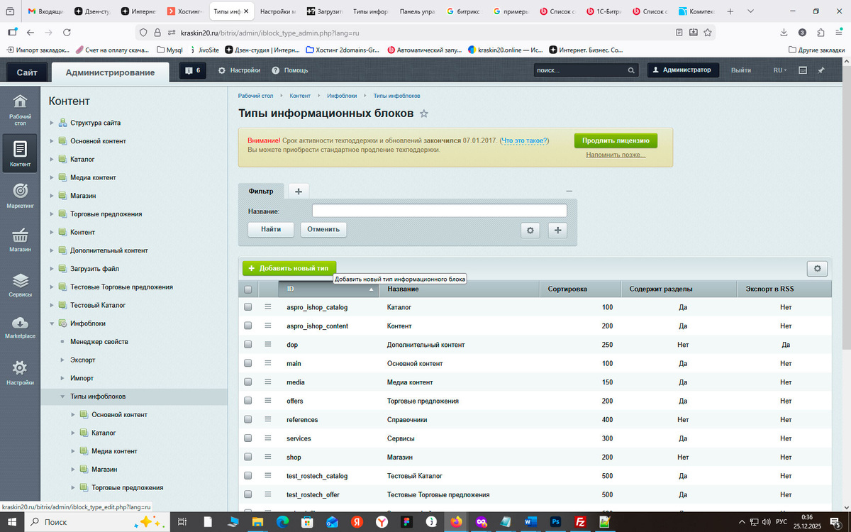
Task: Open the Маркетинг sidebar icon
Action: click(x=20, y=196)
